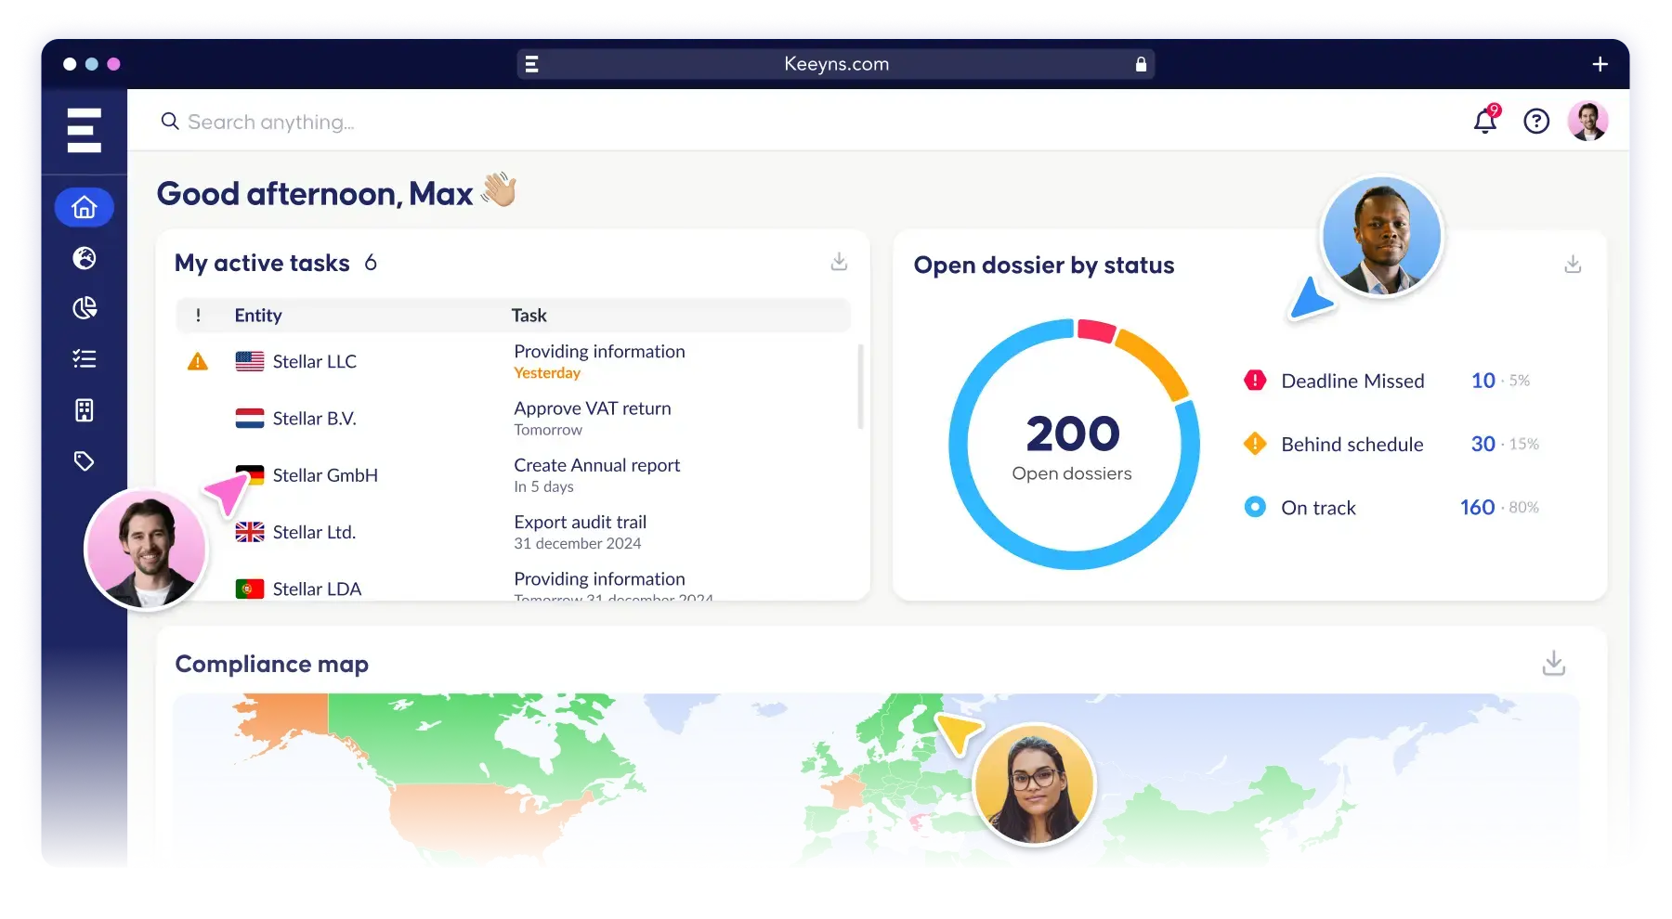Click the Open dossier by status heading
Image resolution: width=1672 pixels, height=919 pixels.
pyautogui.click(x=1043, y=265)
